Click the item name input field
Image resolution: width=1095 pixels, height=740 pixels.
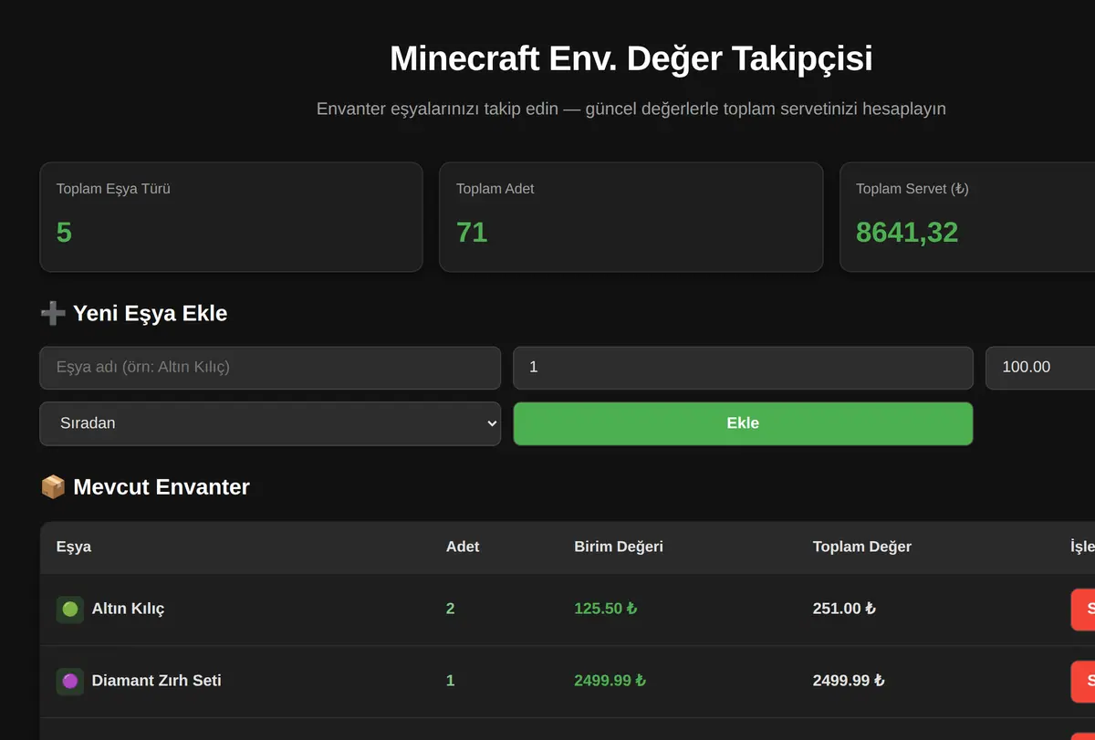270,368
